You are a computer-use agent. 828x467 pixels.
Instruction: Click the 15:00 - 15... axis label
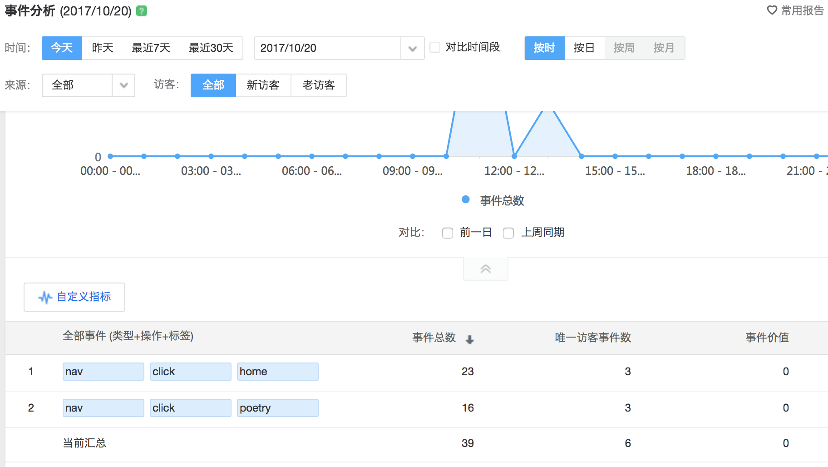pyautogui.click(x=615, y=171)
